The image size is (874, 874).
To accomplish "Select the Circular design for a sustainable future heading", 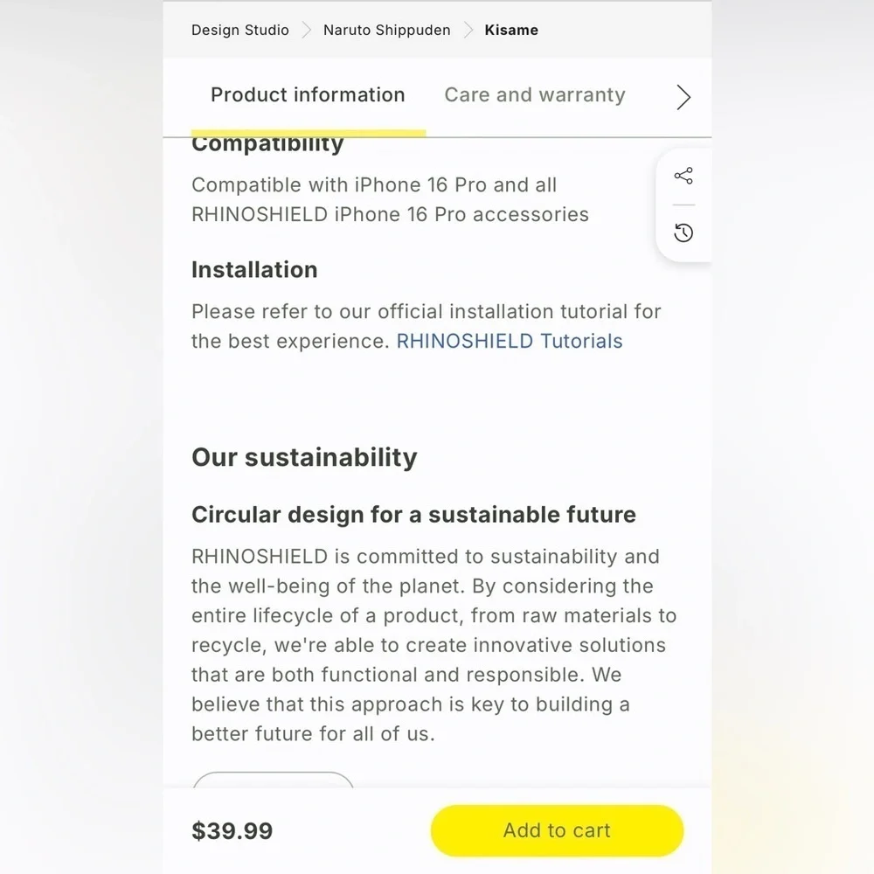I will [413, 515].
